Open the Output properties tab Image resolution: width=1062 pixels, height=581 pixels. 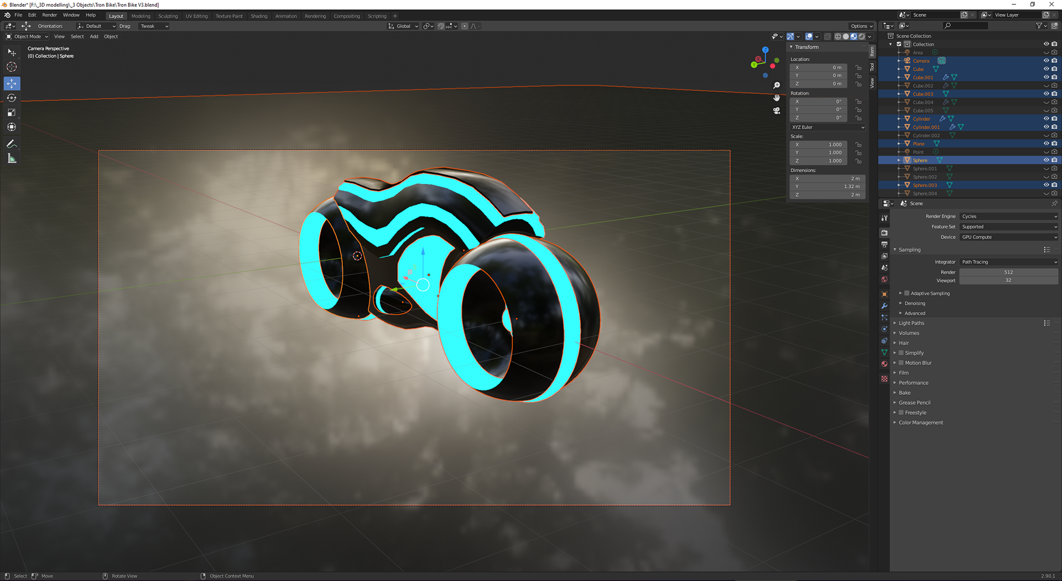884,244
